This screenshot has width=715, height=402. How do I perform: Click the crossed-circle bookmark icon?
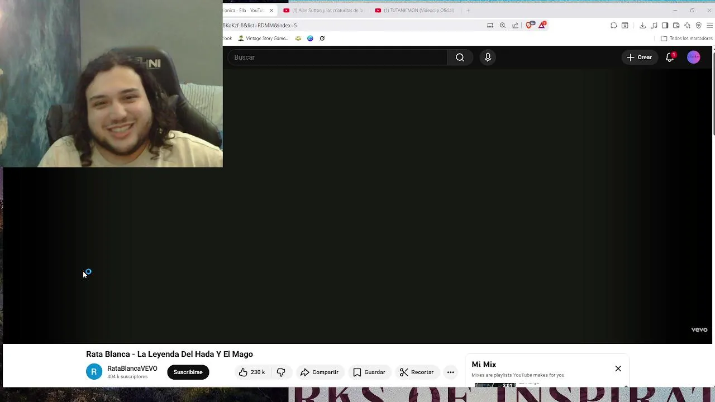[x=322, y=39]
